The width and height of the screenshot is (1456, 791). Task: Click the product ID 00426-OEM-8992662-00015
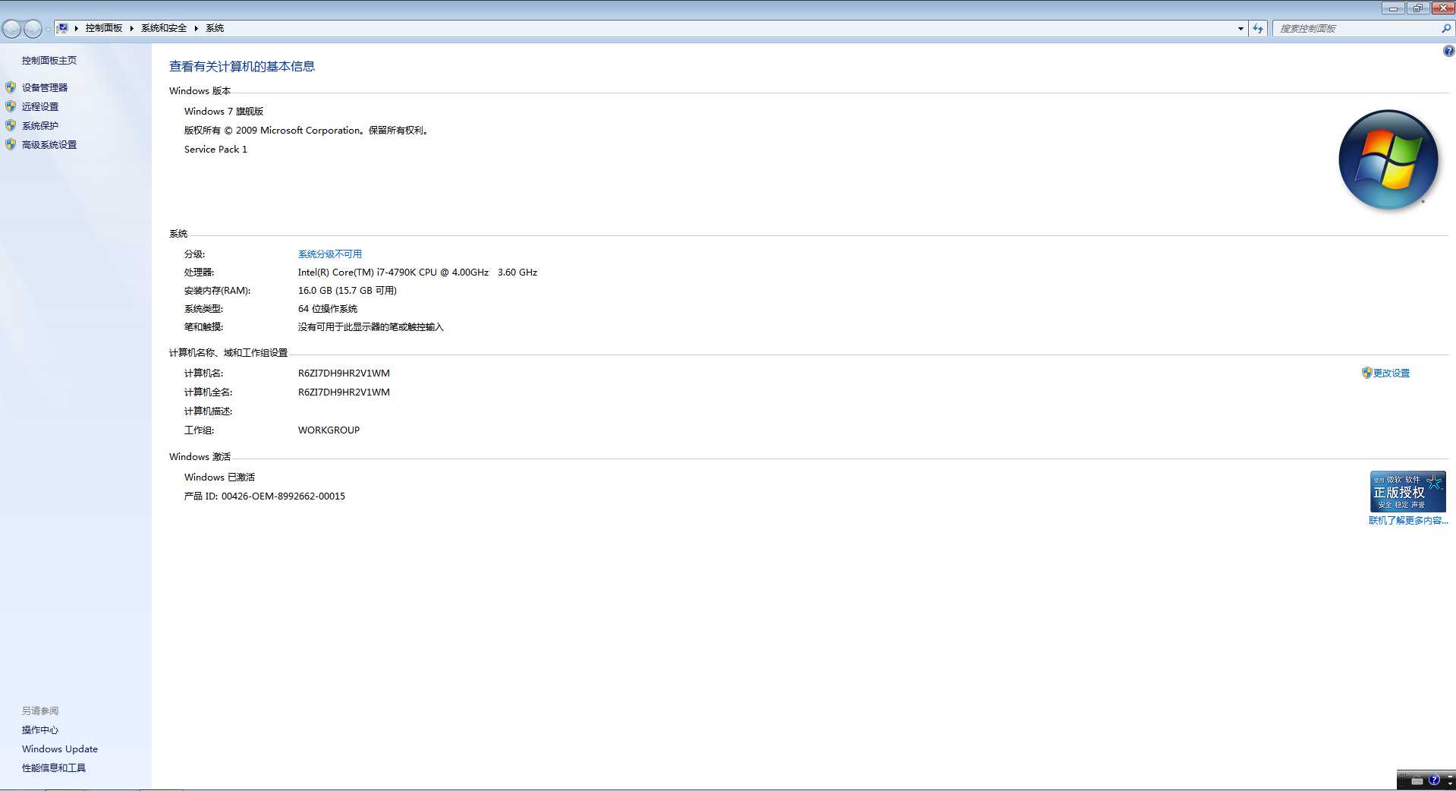point(283,496)
